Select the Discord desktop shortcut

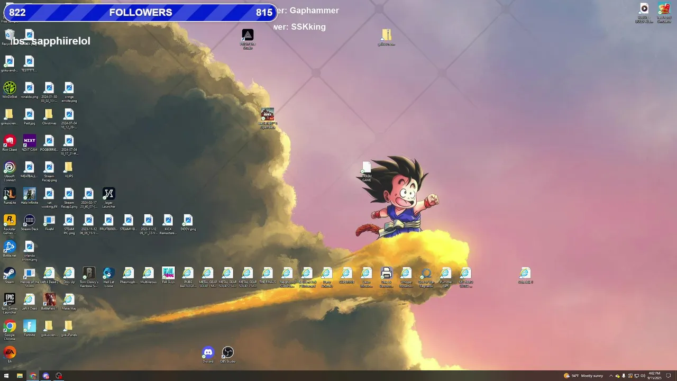click(x=208, y=355)
